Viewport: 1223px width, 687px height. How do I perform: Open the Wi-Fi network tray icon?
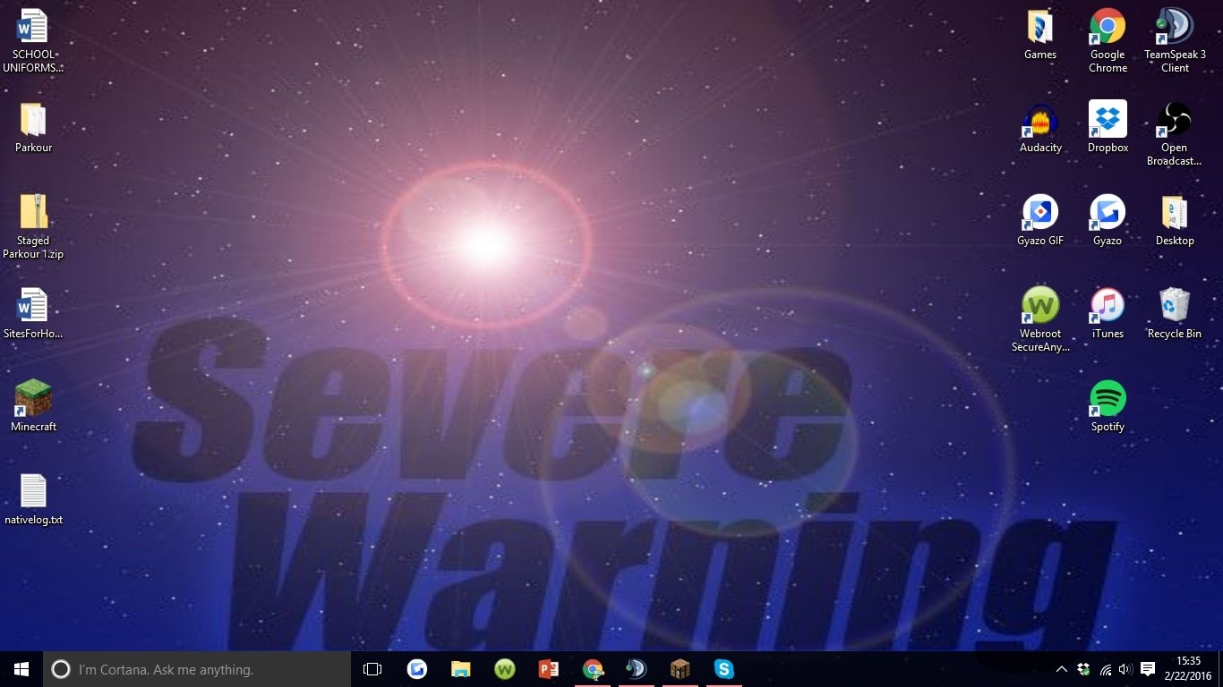coord(1105,669)
